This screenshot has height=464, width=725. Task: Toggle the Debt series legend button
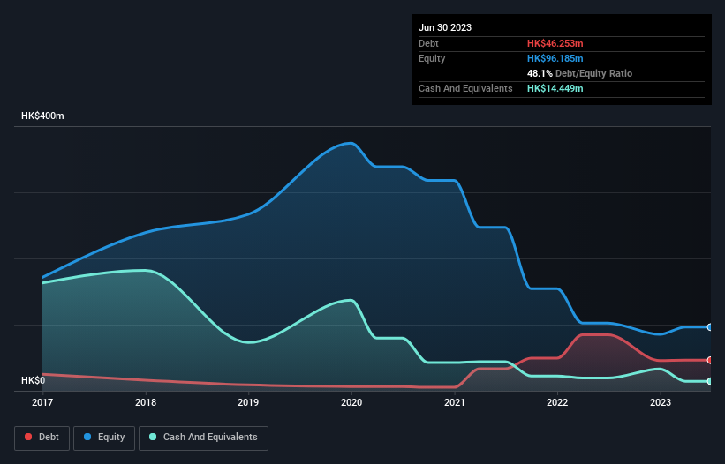[42, 438]
